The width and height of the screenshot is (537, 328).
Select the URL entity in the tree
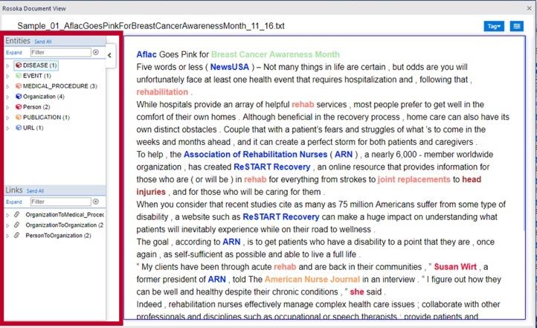pos(31,128)
